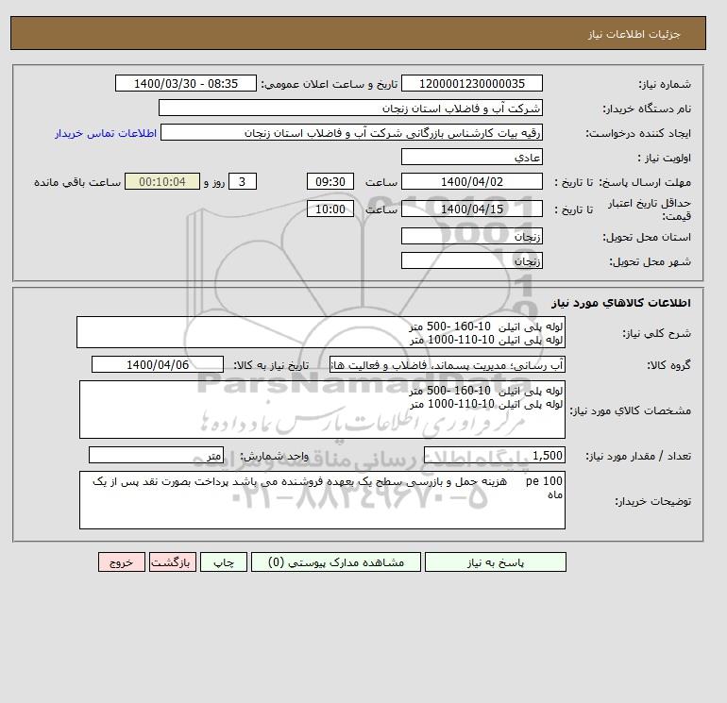The width and height of the screenshot is (727, 703).
Task: Click the need date field 1400/04/06
Action: pos(158,364)
